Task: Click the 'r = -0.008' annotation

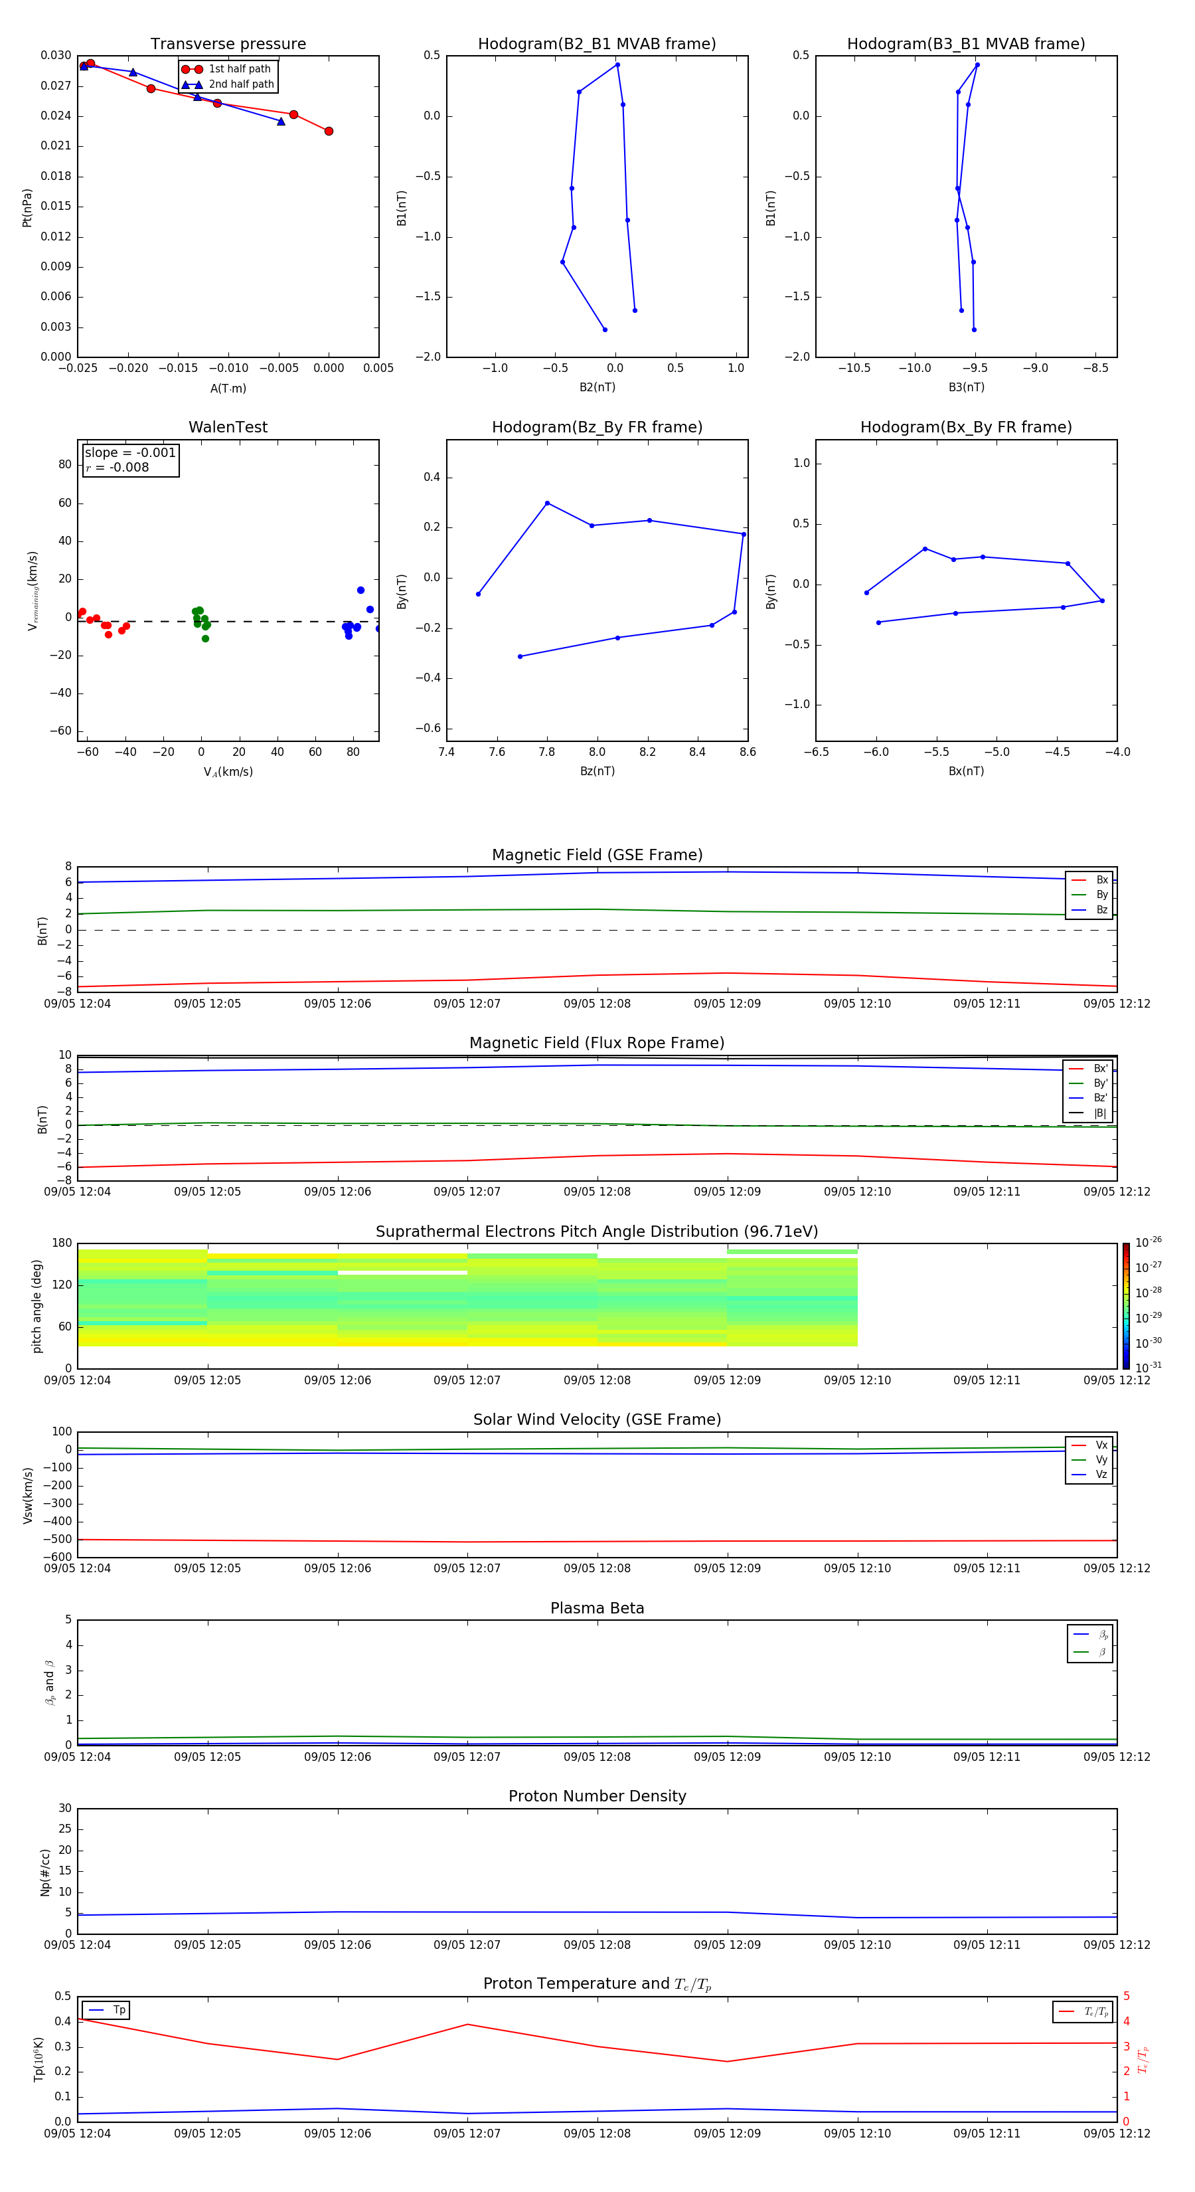Action: pos(118,467)
